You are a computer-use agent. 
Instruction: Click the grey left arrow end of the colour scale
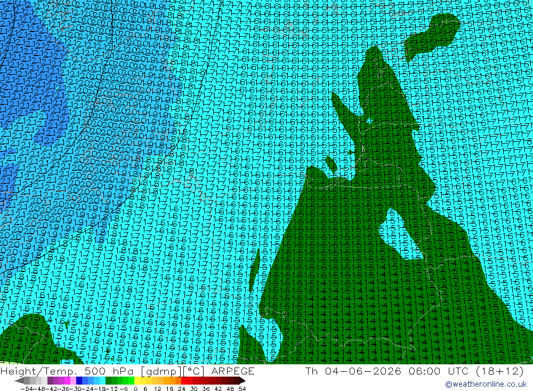click(x=19, y=381)
